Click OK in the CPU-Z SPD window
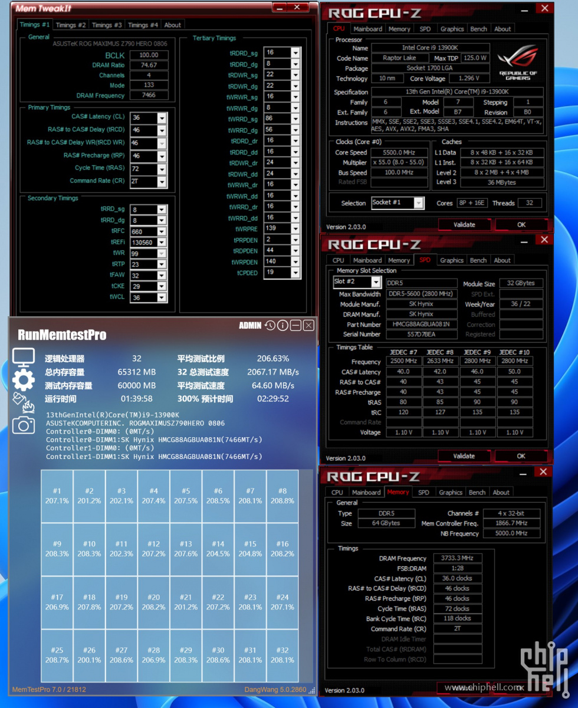Viewport: 578px width, 708px height. click(521, 455)
